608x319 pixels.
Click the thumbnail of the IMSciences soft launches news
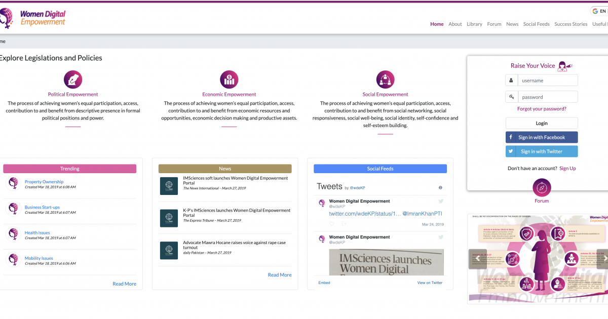[x=169, y=186]
